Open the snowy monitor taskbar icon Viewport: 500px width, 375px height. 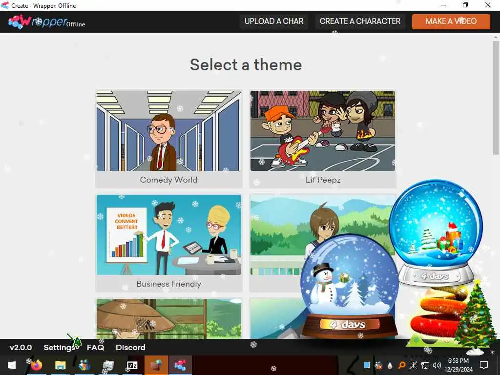[108, 365]
